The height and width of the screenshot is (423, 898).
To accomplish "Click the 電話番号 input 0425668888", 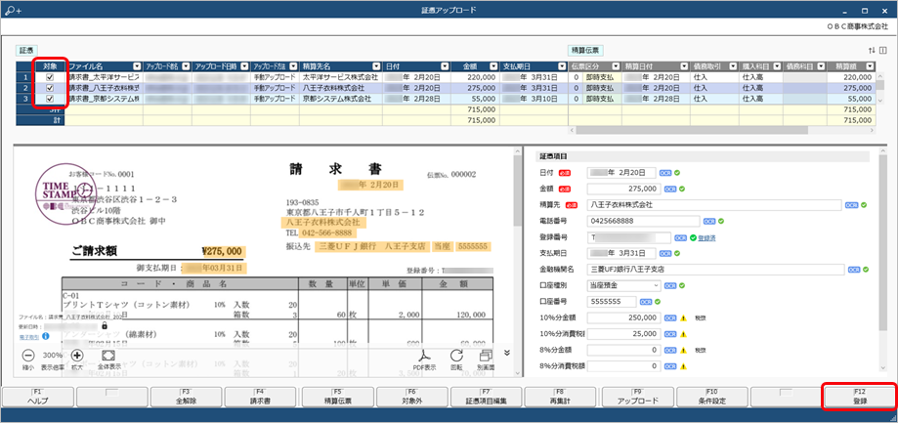I will coord(643,221).
